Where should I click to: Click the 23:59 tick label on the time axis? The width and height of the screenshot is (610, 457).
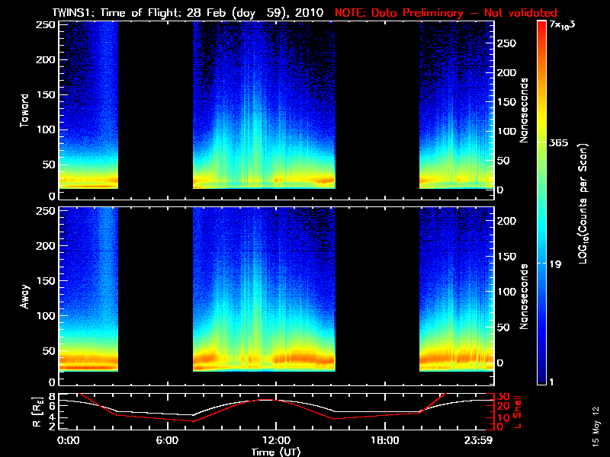point(481,440)
